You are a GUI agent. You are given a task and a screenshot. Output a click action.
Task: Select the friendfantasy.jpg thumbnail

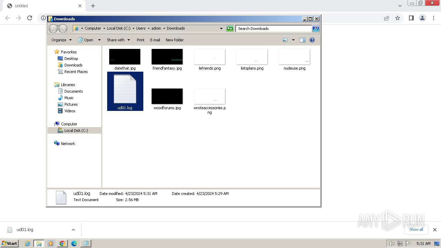pyautogui.click(x=167, y=57)
